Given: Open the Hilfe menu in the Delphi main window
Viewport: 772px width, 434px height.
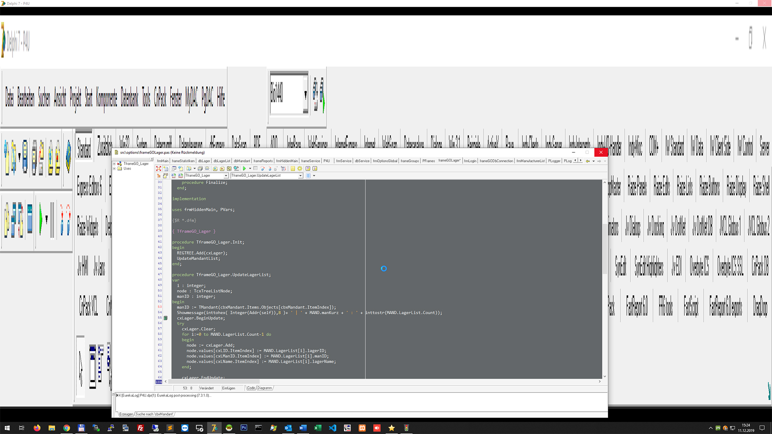Looking at the screenshot, I should (x=221, y=97).
